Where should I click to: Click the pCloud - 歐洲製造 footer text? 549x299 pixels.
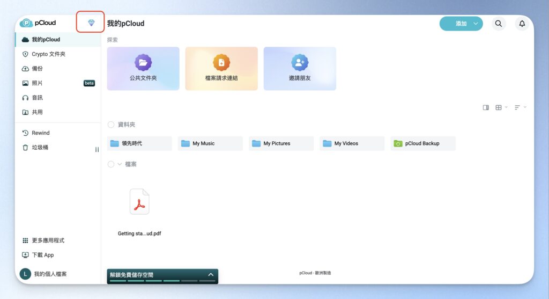315,273
